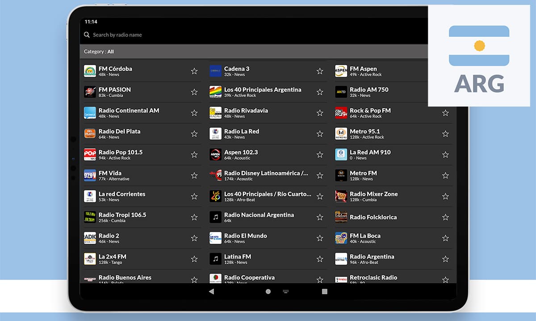Toggle star for Radio Del Plata
This screenshot has height=321, width=536.
tap(194, 134)
